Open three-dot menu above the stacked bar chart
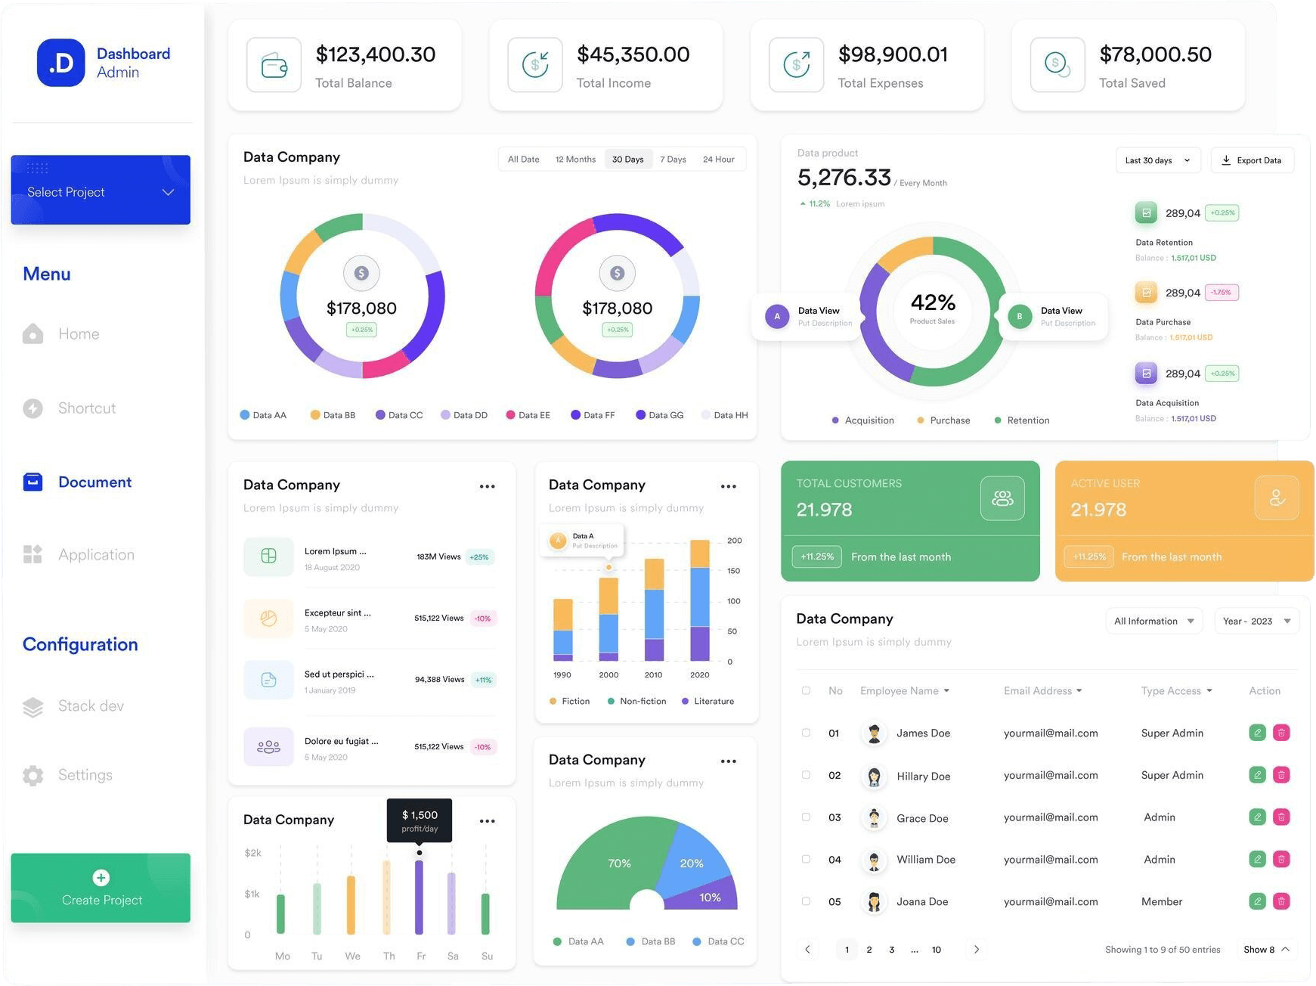 coord(728,487)
